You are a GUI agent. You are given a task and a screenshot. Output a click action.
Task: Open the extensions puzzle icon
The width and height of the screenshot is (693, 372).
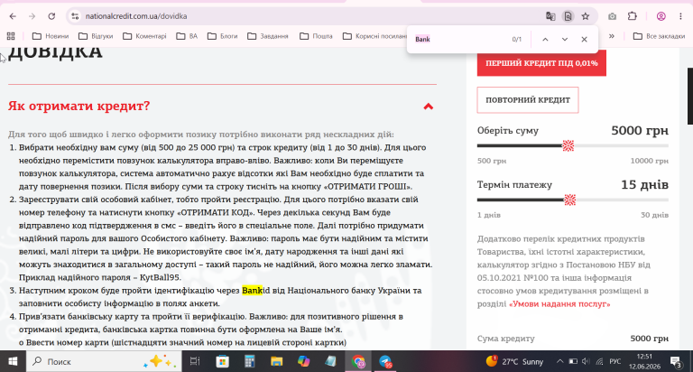coord(633,16)
